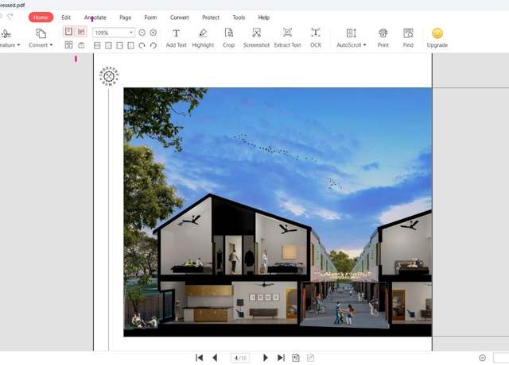The width and height of the screenshot is (509, 365).
Task: Rotate page clockwise
Action: pyautogui.click(x=142, y=46)
